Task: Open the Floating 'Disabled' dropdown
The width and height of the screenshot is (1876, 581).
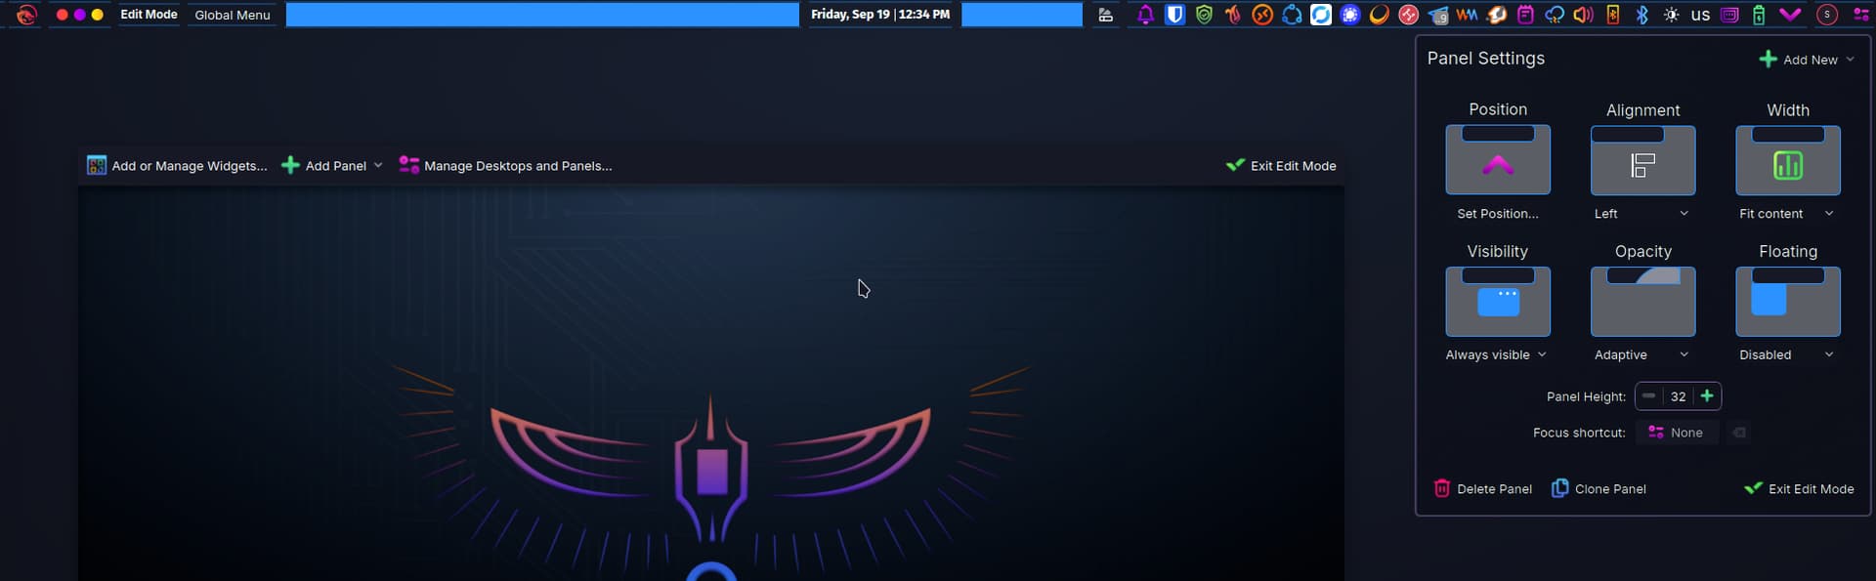Action: [1786, 355]
